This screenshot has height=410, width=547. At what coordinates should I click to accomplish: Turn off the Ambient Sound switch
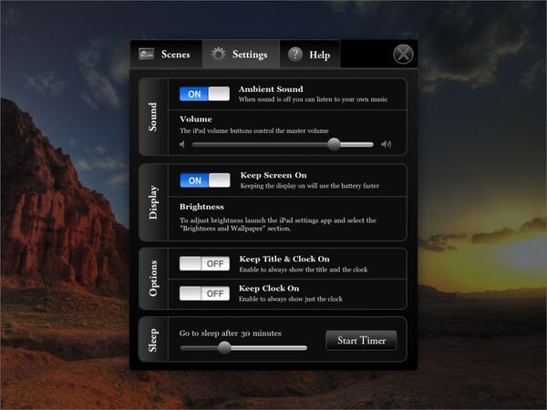pos(204,94)
